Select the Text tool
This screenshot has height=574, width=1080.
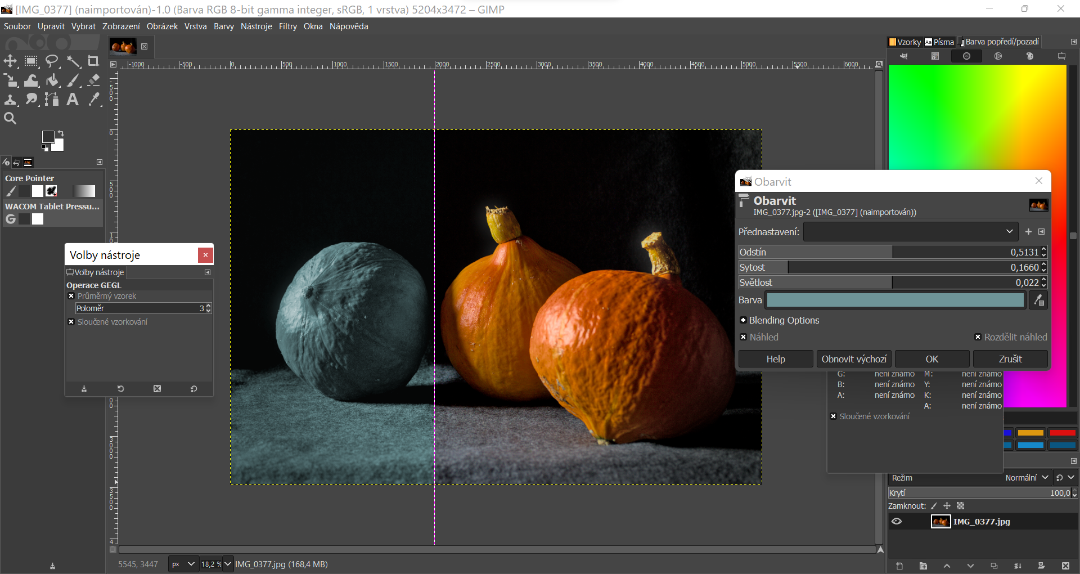click(73, 100)
